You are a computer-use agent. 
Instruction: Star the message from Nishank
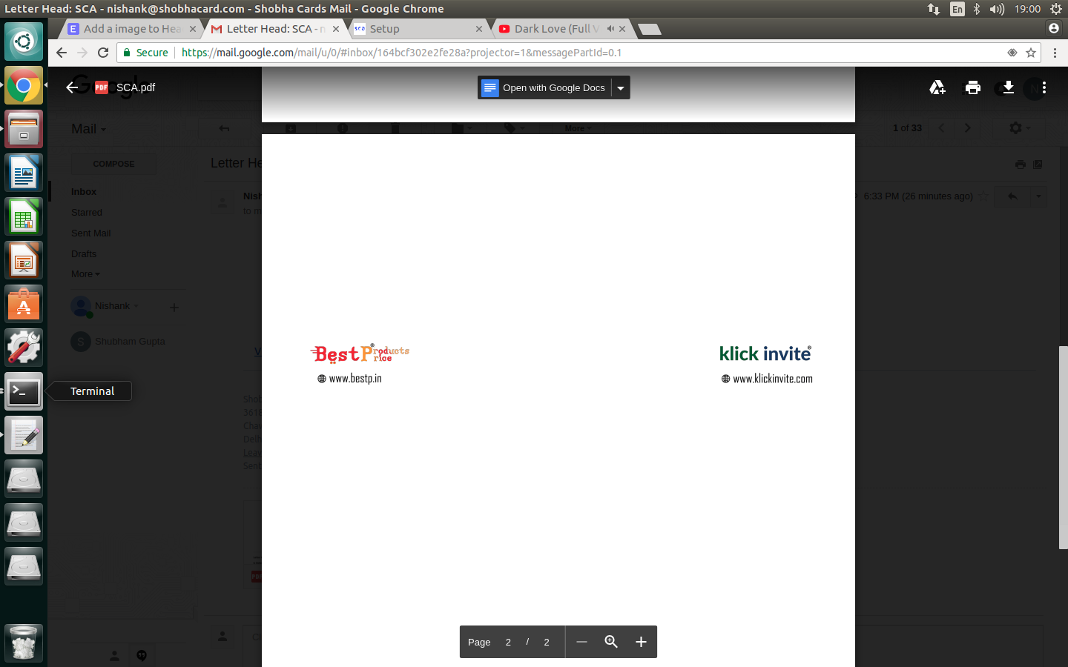[x=983, y=196]
